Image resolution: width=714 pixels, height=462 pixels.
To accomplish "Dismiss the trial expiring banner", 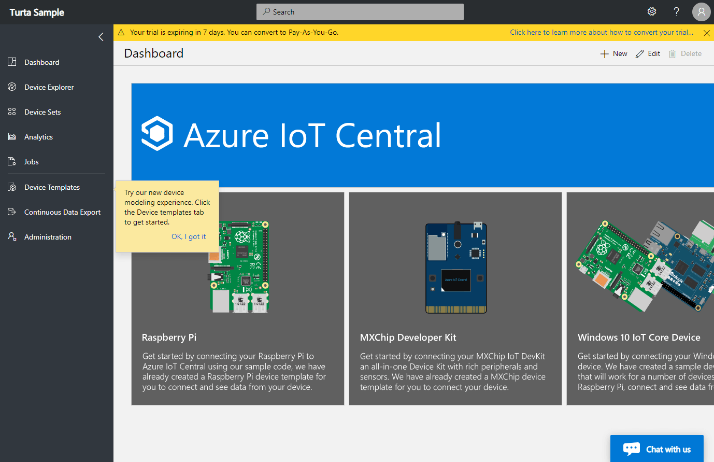I will [x=707, y=33].
